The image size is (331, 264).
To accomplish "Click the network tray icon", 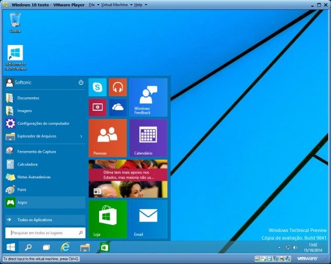I will tap(287, 248).
